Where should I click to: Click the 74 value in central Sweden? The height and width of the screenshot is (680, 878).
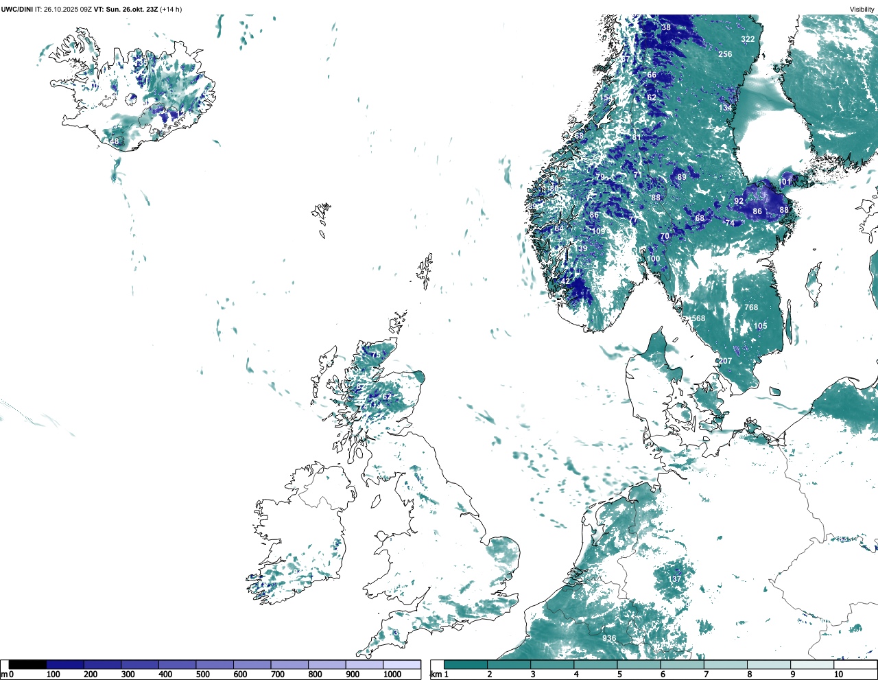click(x=730, y=224)
